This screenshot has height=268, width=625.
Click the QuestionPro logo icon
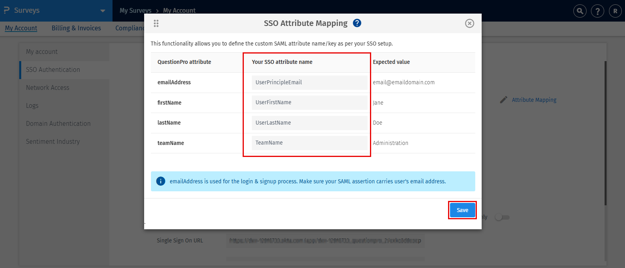click(6, 10)
